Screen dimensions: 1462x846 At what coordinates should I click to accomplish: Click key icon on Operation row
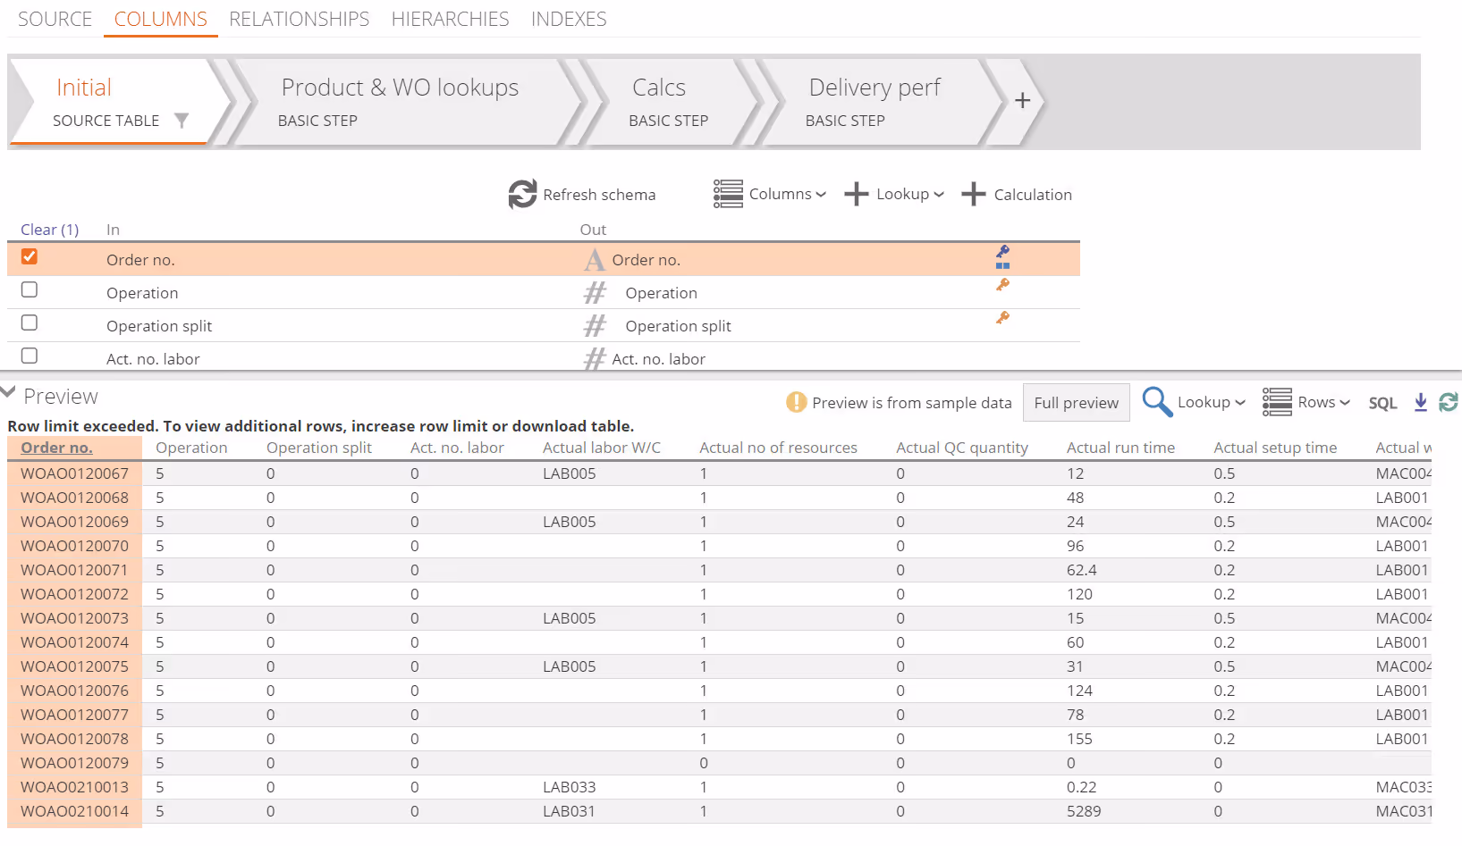1002,285
